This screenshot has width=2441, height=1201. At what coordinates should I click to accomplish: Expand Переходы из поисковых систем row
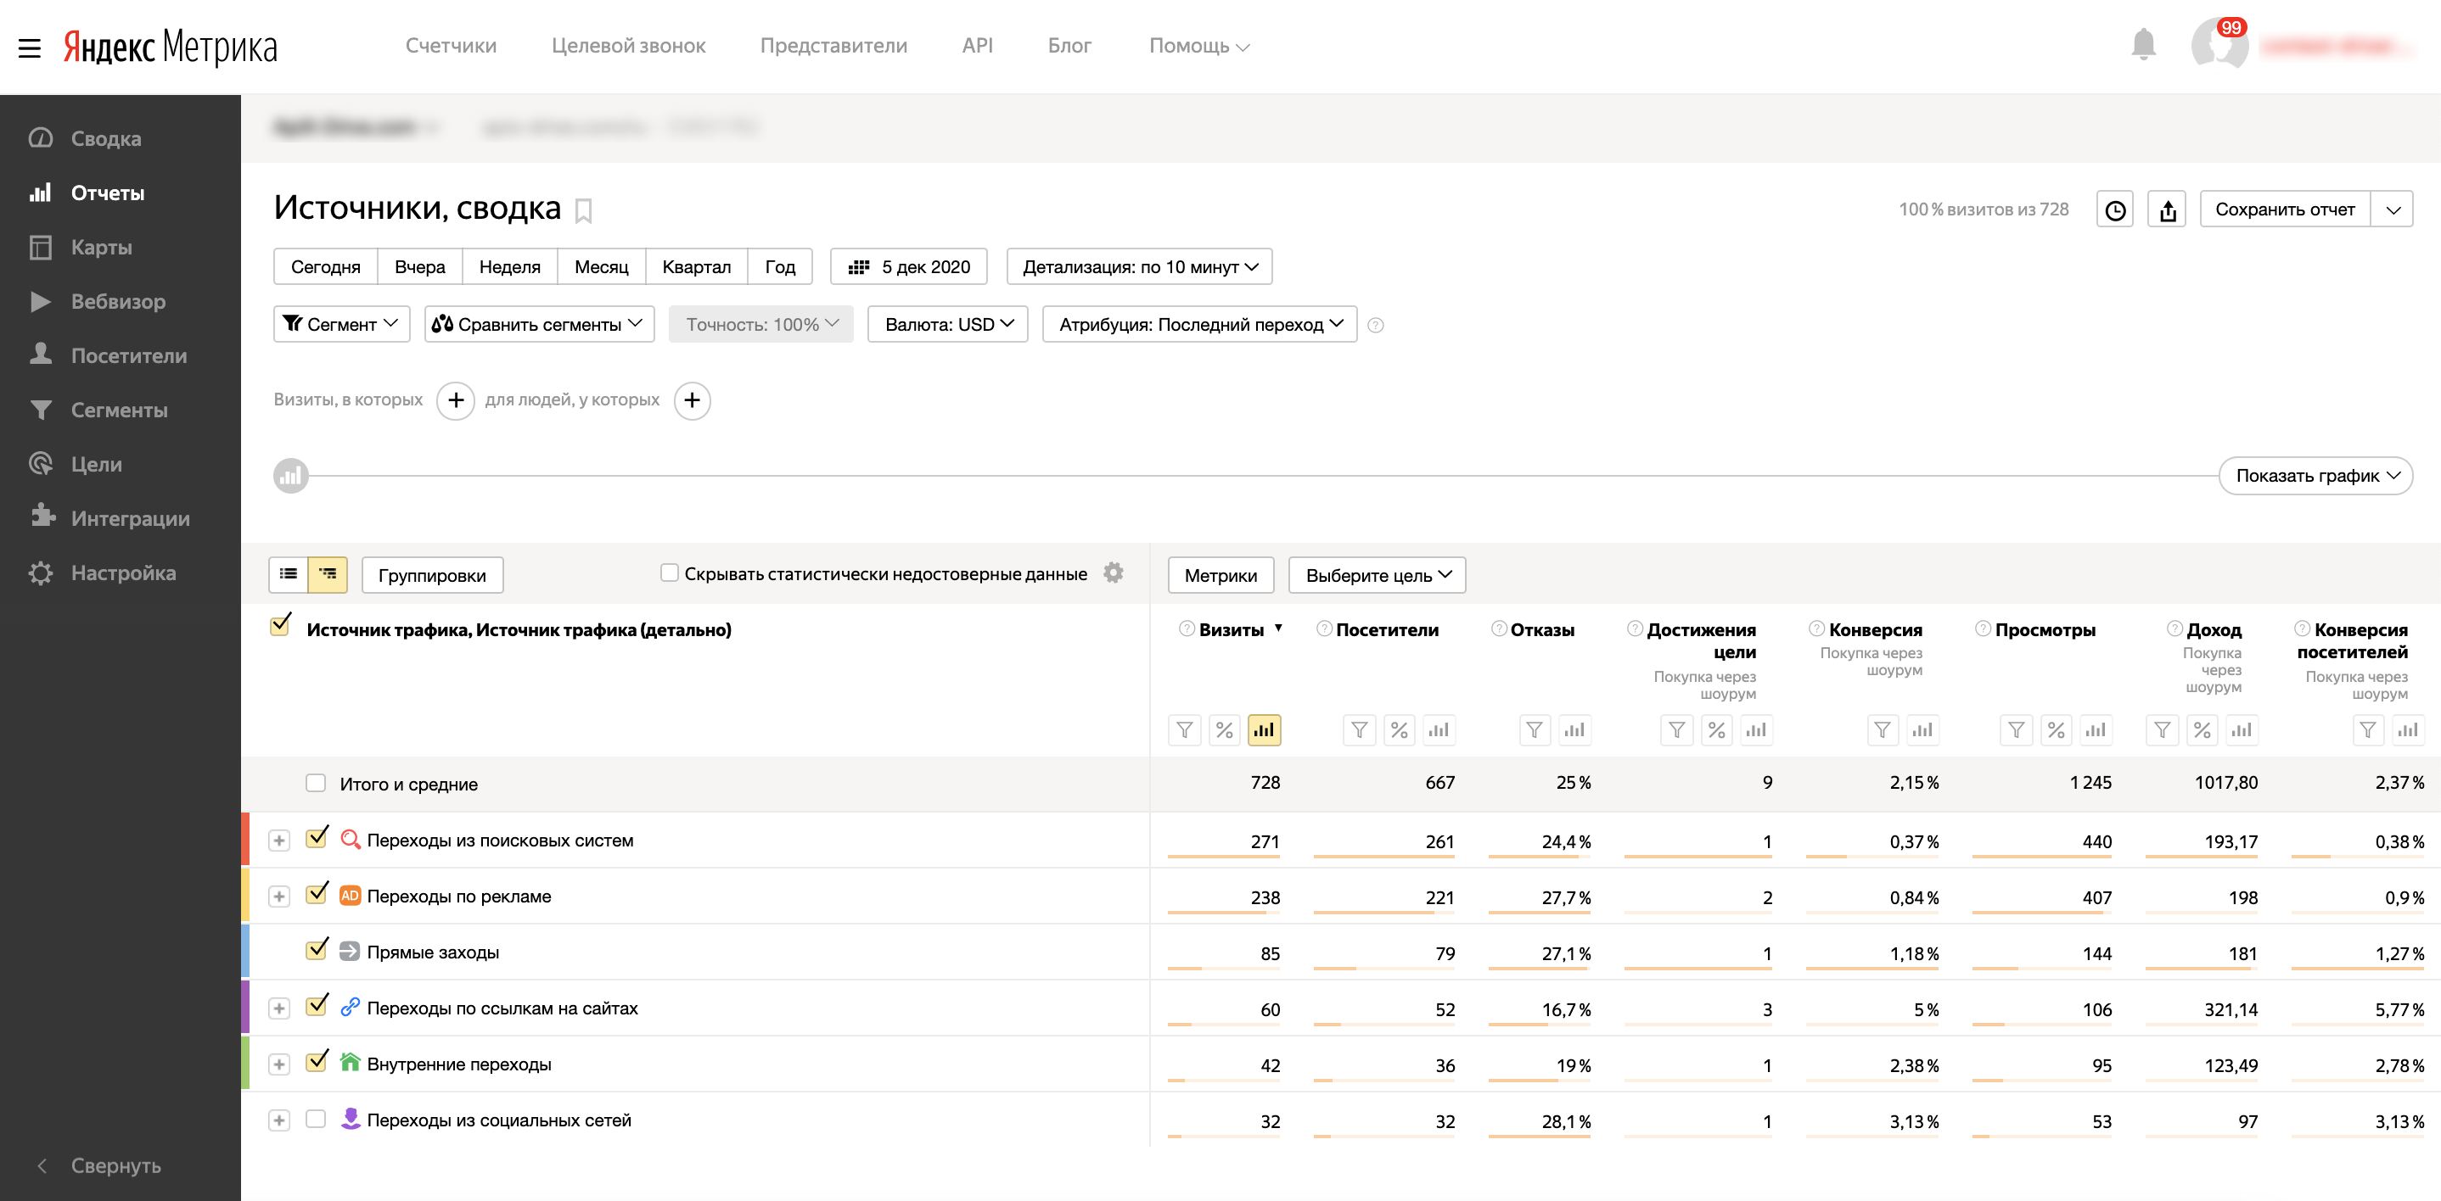(x=278, y=841)
